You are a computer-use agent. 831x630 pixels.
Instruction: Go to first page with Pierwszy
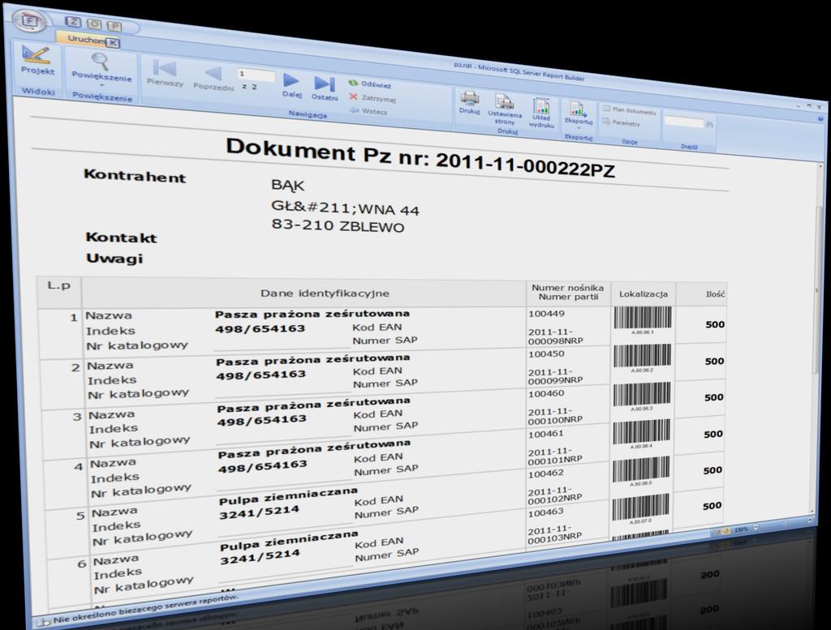point(165,73)
